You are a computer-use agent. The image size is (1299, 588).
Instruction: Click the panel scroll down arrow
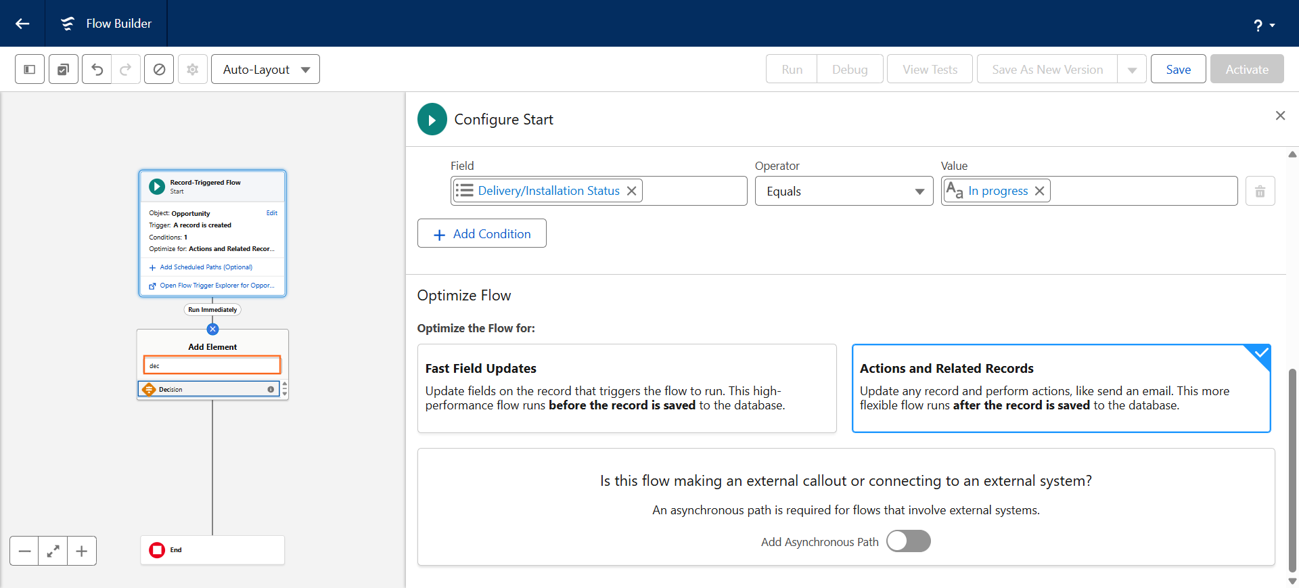(x=1292, y=581)
